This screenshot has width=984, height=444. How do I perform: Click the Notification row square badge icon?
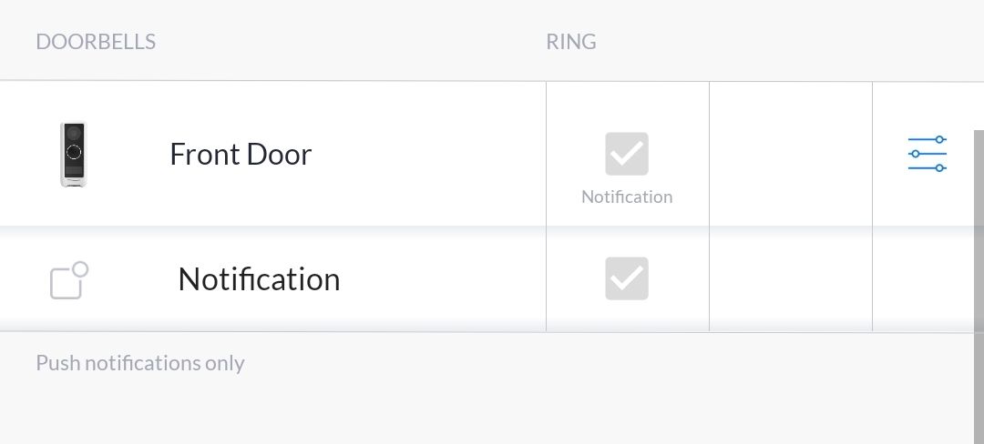point(68,280)
